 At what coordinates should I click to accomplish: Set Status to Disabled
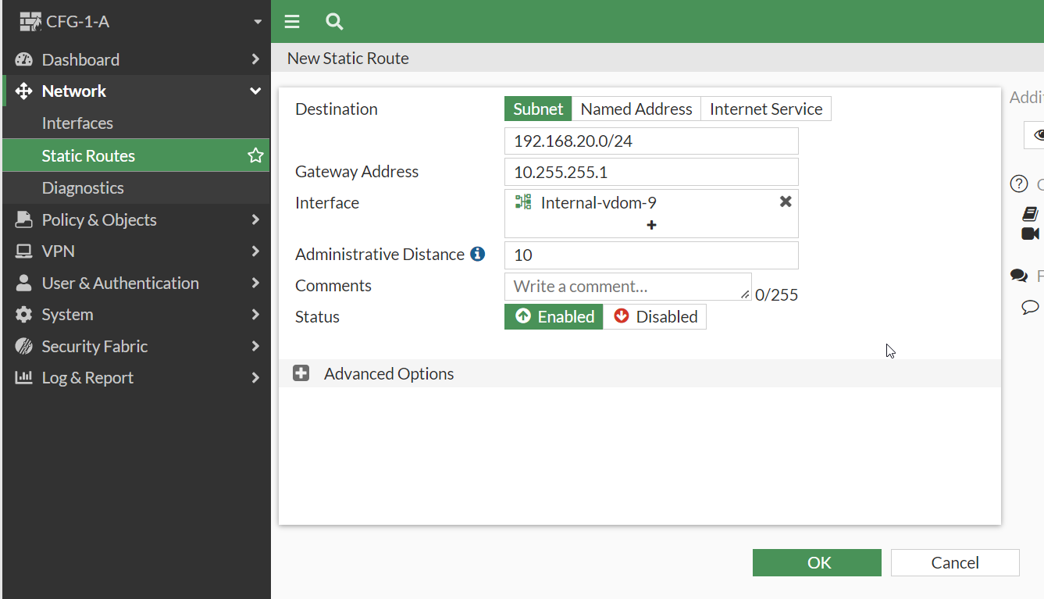(x=654, y=316)
